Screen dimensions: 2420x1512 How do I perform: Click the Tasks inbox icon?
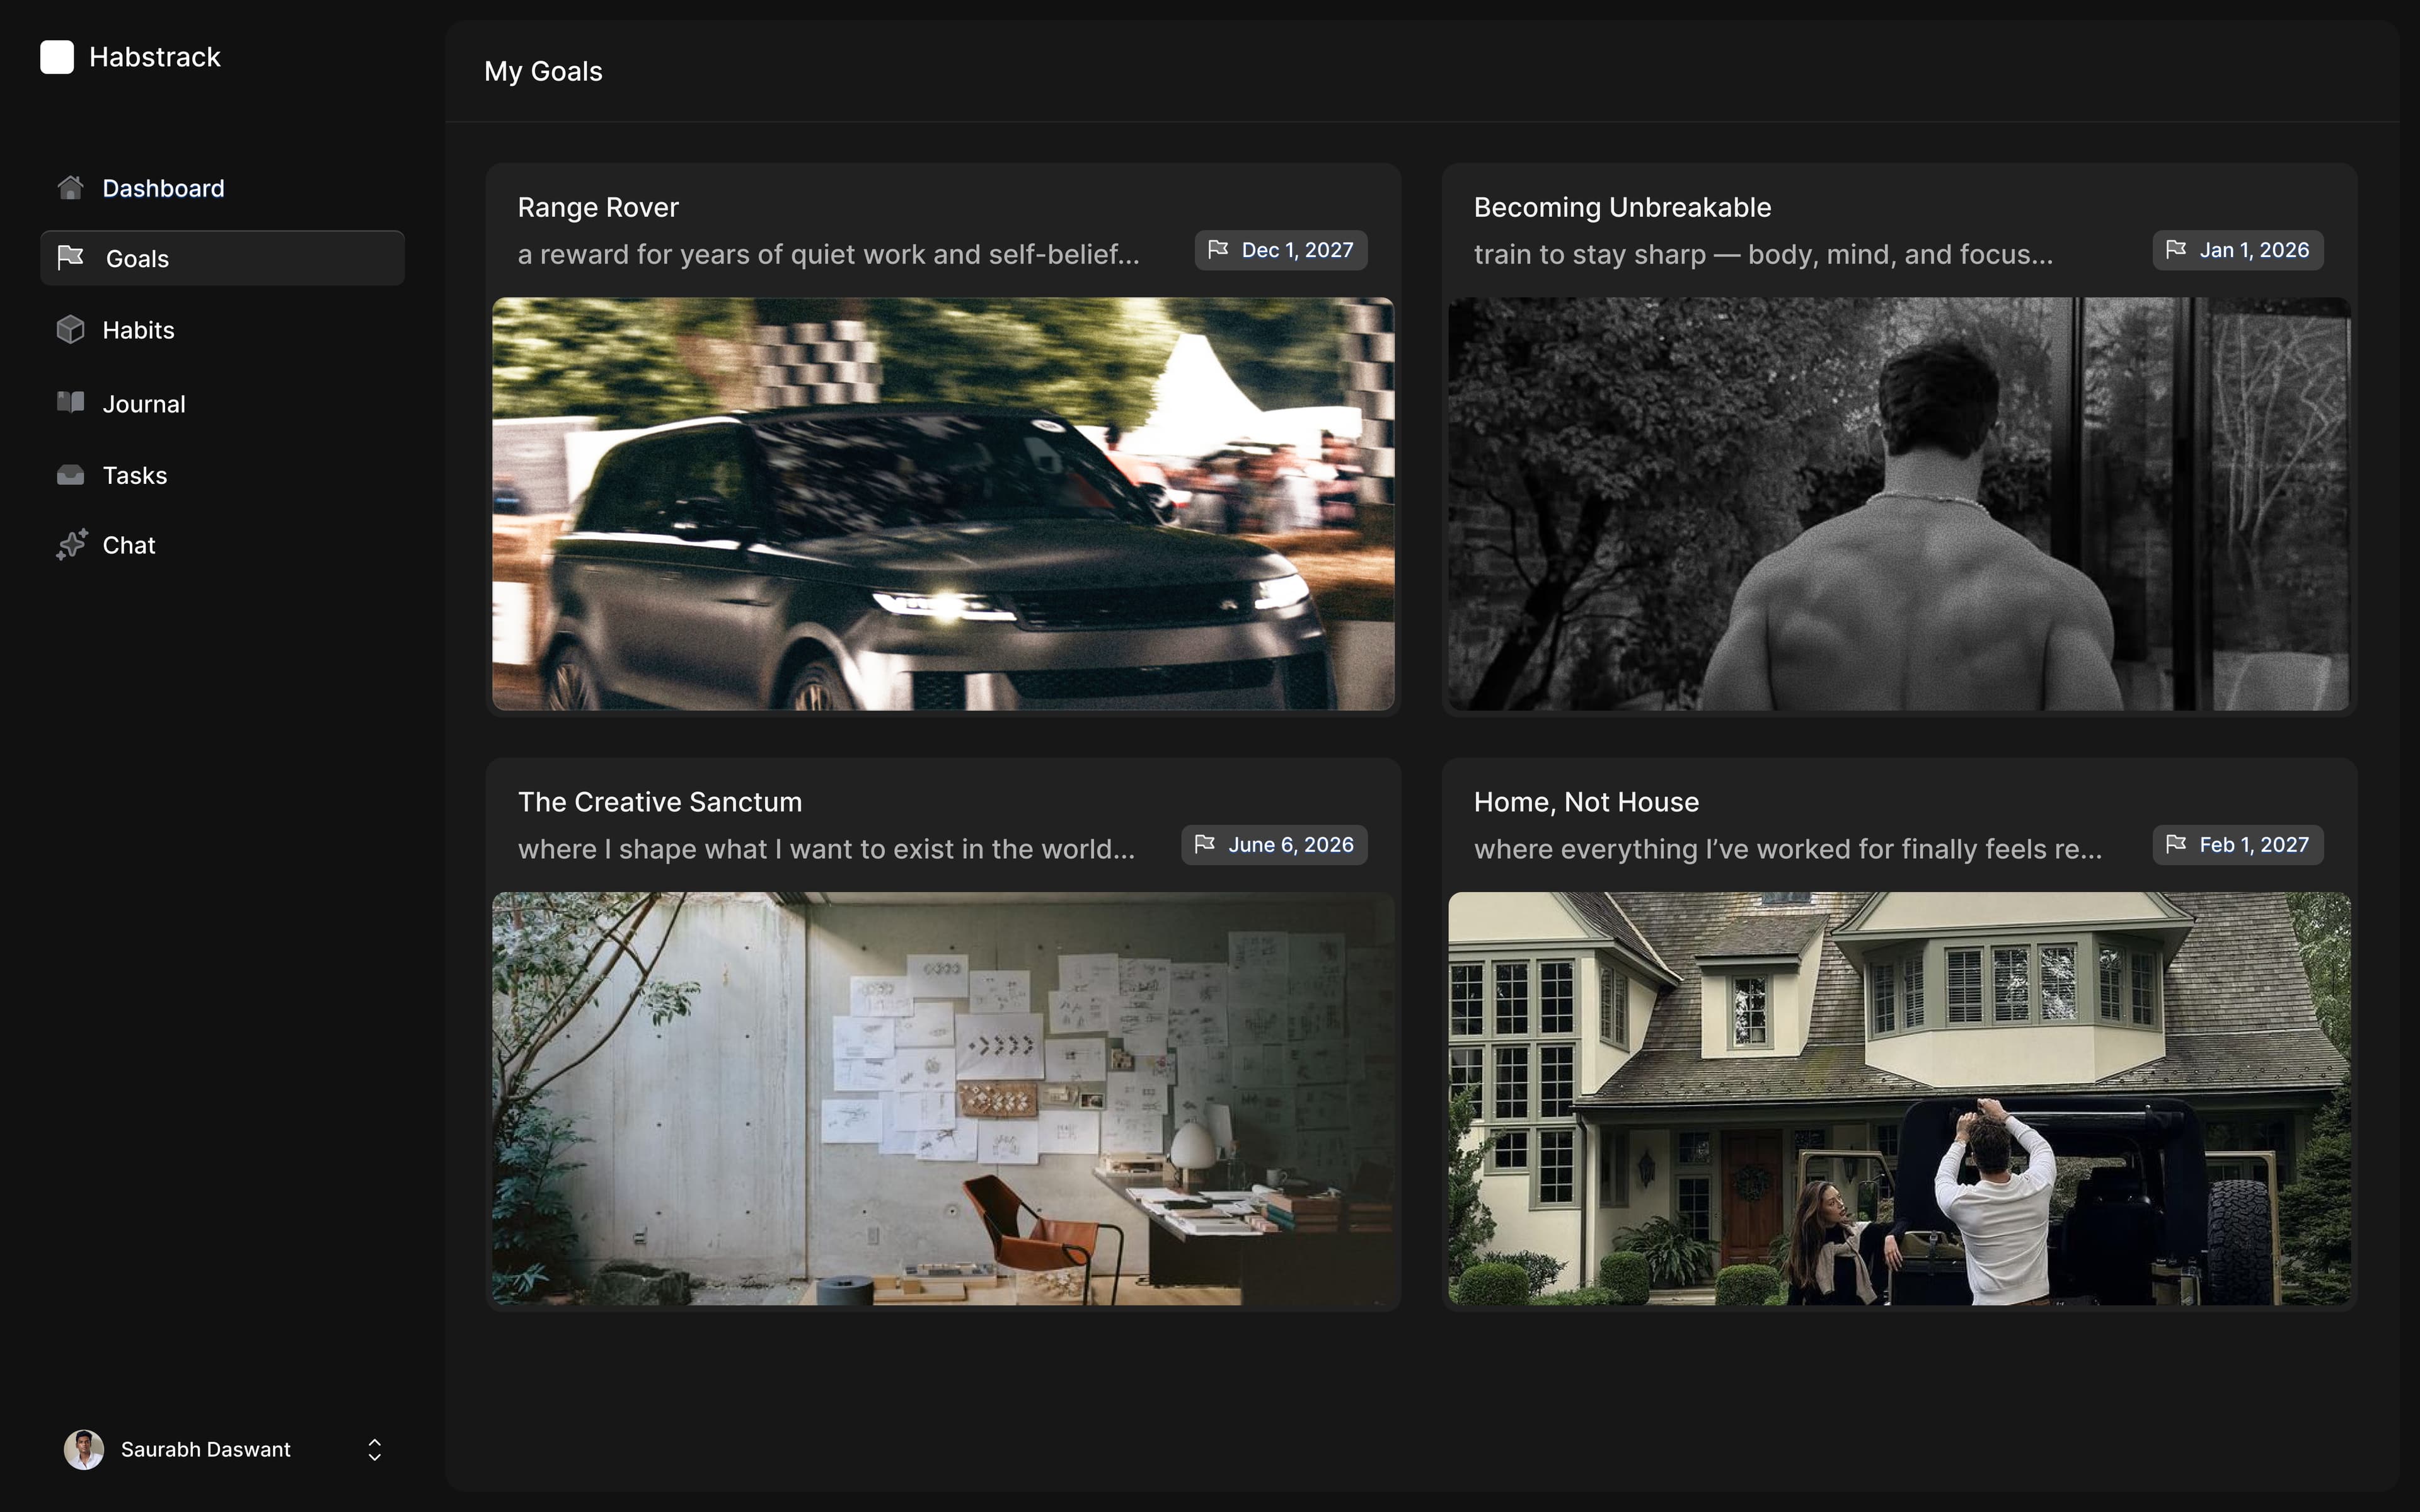click(x=70, y=475)
